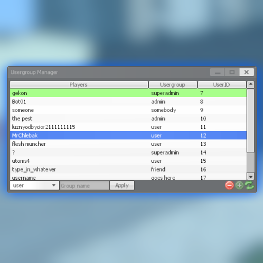
Task: Select player the pest
Action: pyautogui.click(x=128, y=119)
